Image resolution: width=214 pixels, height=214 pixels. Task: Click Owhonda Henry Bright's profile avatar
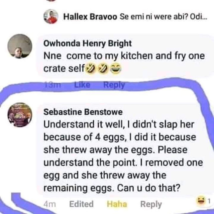(x=20, y=46)
